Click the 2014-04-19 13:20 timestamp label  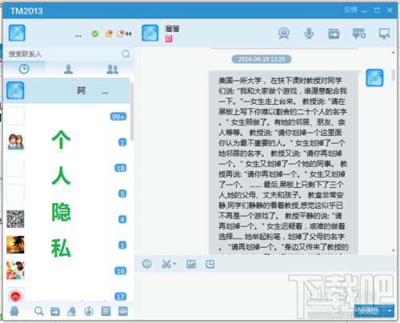click(262, 59)
